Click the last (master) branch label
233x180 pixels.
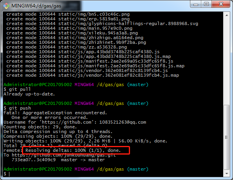tap(138, 169)
